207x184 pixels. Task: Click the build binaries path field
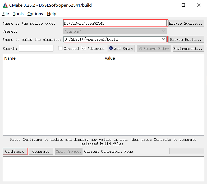click(115, 39)
